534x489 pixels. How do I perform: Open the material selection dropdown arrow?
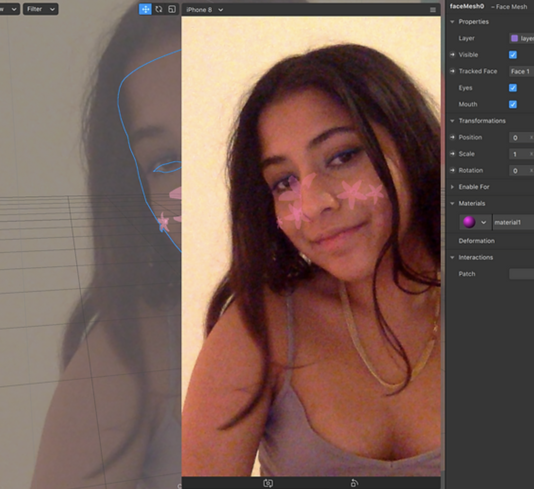point(484,223)
